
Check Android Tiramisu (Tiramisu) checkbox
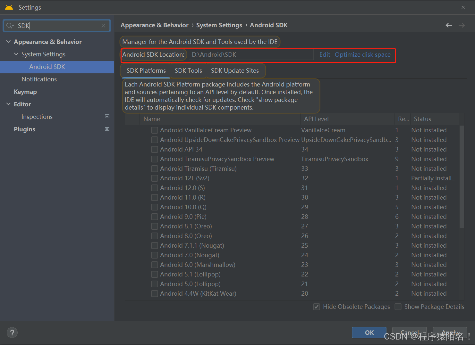(x=155, y=168)
